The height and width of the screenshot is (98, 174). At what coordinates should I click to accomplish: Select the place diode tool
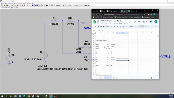click(68, 5)
